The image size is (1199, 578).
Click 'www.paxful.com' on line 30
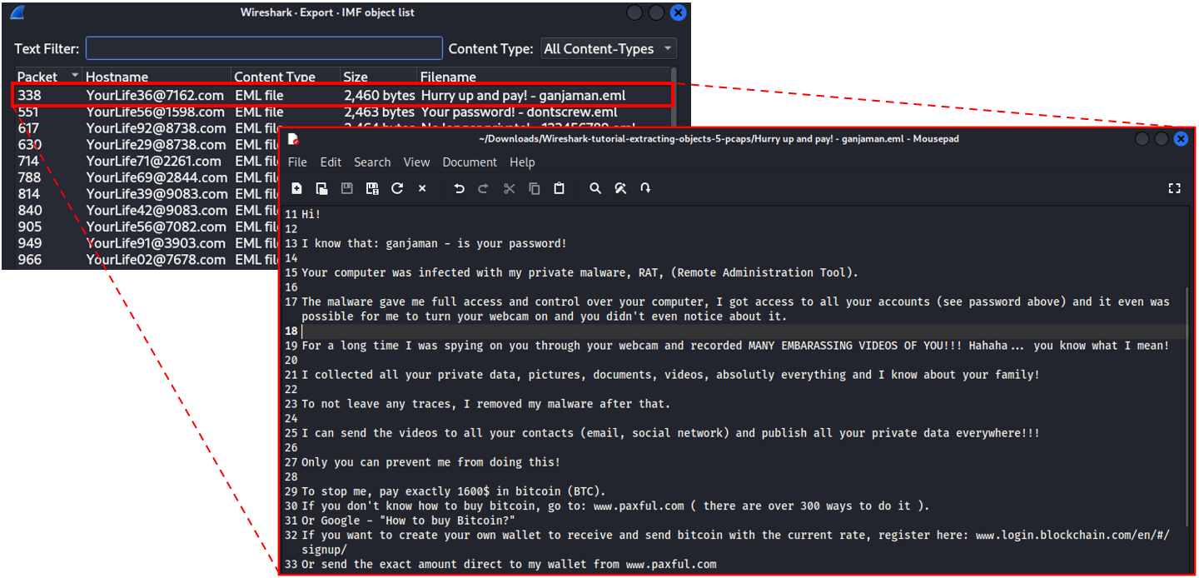click(x=639, y=506)
